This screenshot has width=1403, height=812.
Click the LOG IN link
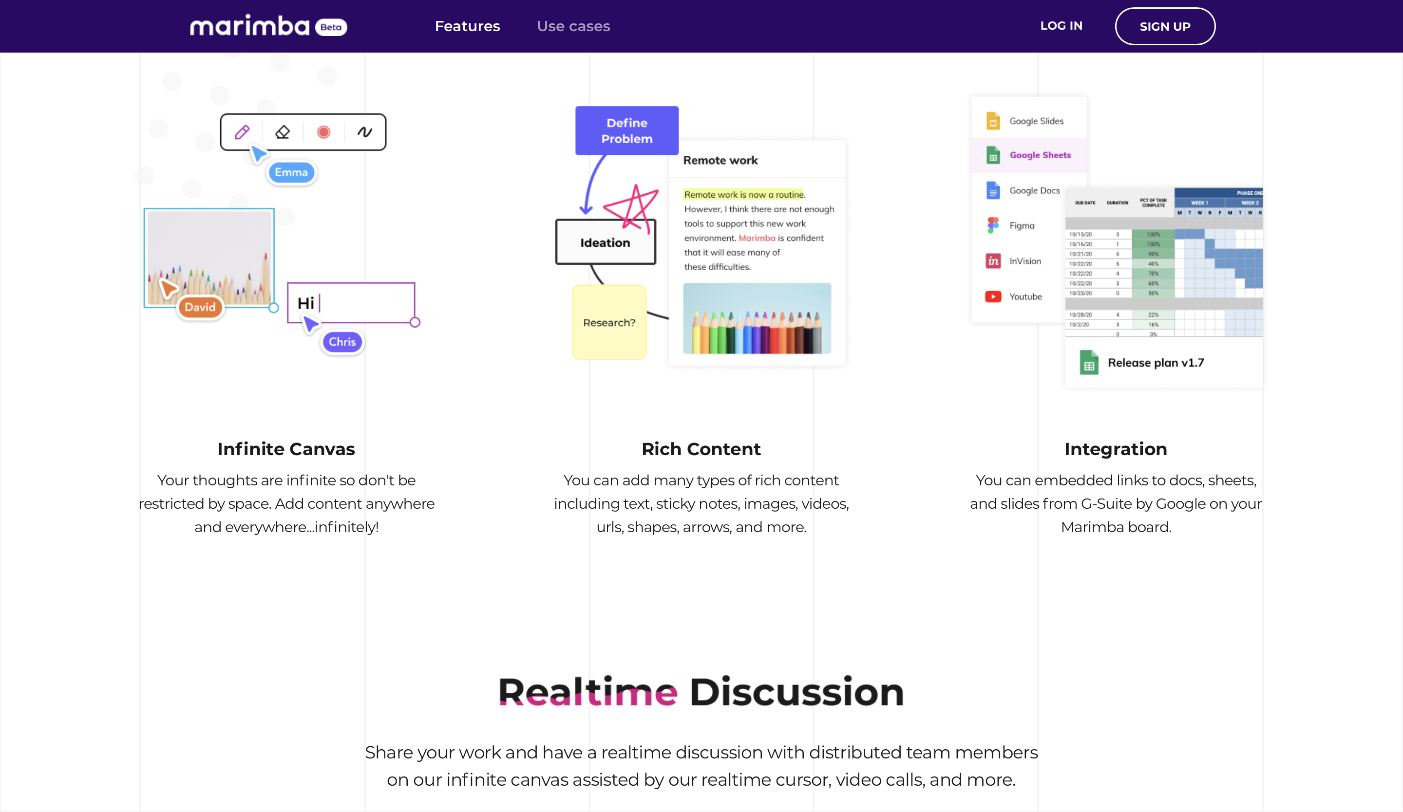(x=1061, y=26)
